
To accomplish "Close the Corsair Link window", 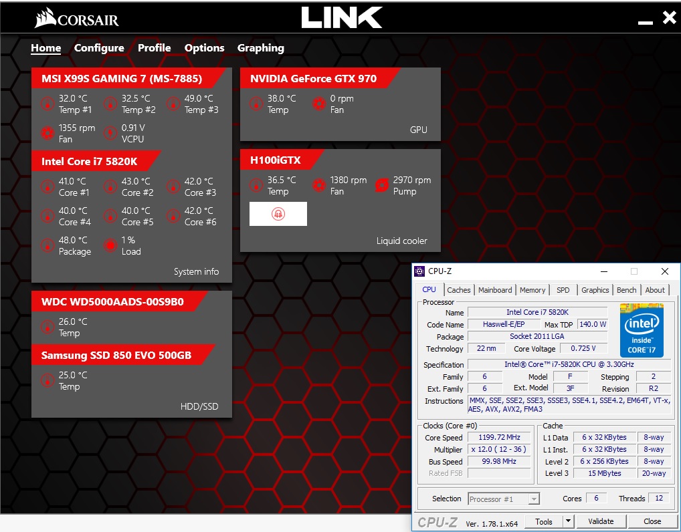I will pyautogui.click(x=669, y=17).
